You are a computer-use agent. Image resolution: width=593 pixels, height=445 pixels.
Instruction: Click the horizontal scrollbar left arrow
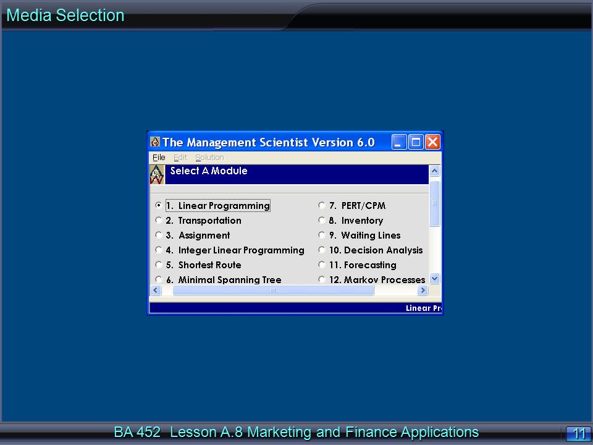[x=156, y=290]
